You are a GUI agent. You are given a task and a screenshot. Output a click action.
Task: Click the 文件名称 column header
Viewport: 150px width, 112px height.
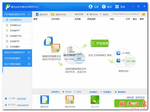click(55, 19)
